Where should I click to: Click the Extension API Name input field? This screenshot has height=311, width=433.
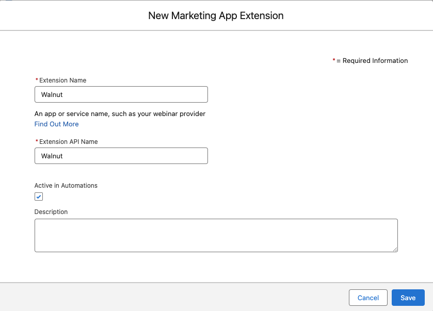pos(121,156)
